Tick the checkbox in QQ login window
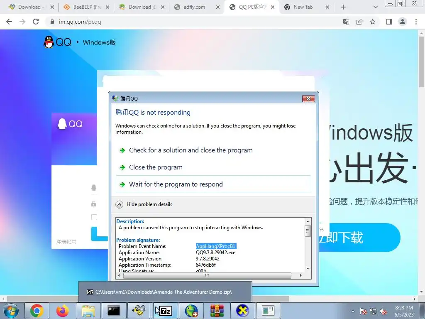 click(94, 217)
